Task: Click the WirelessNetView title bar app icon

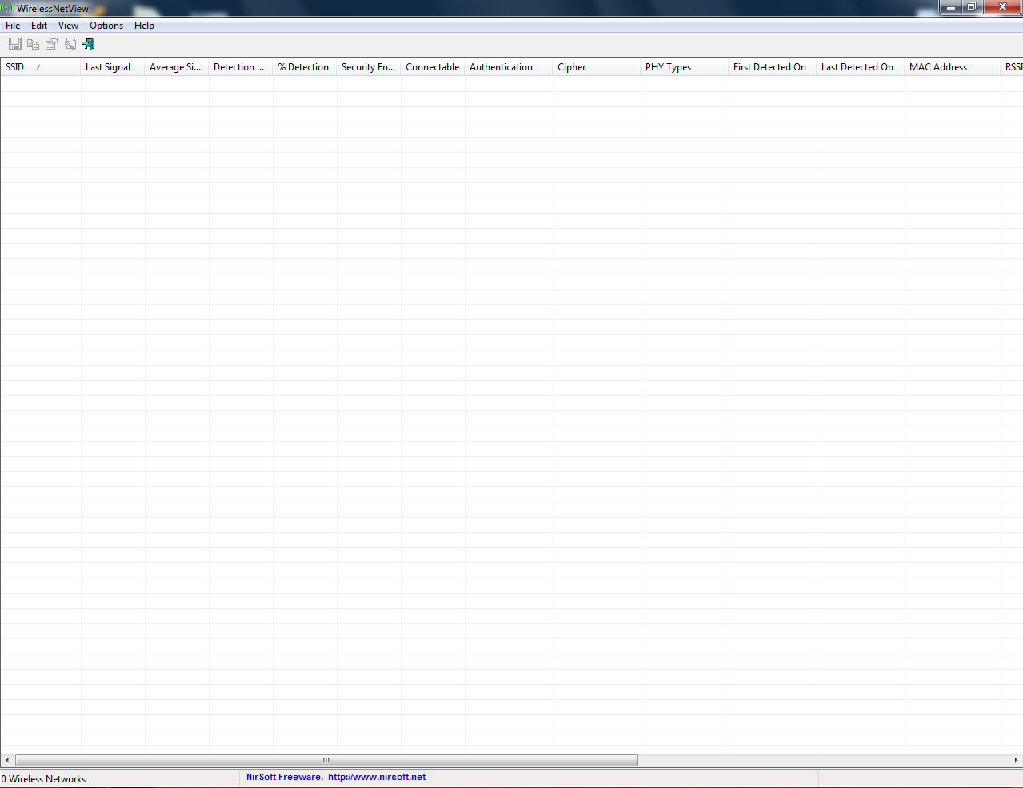Action: click(x=7, y=8)
